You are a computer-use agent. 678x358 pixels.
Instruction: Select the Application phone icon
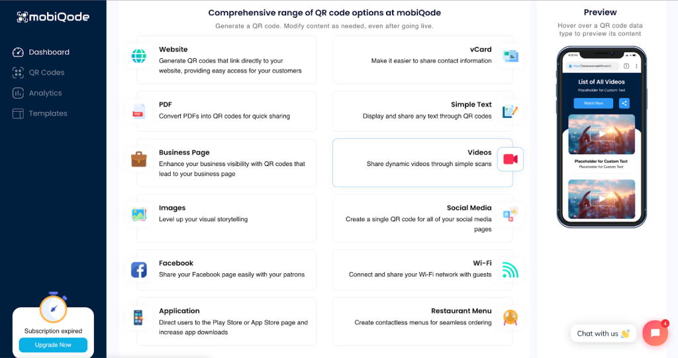pyautogui.click(x=138, y=317)
